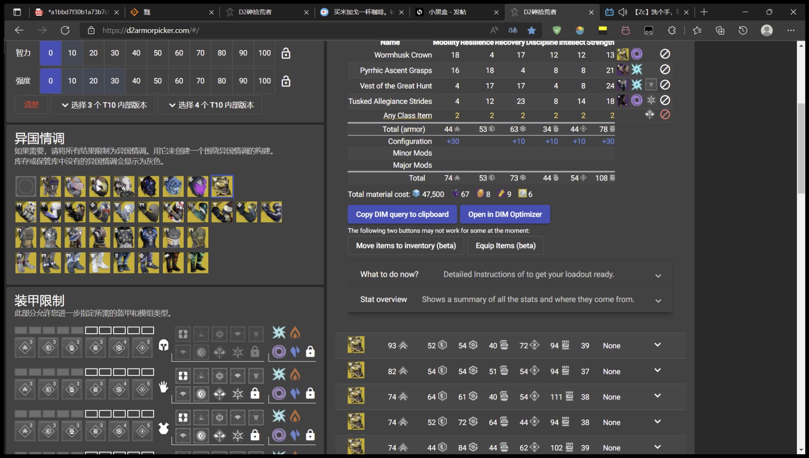Image resolution: width=809 pixels, height=458 pixels.
Task: Open browser Extensions puzzle icon
Action: [672, 30]
